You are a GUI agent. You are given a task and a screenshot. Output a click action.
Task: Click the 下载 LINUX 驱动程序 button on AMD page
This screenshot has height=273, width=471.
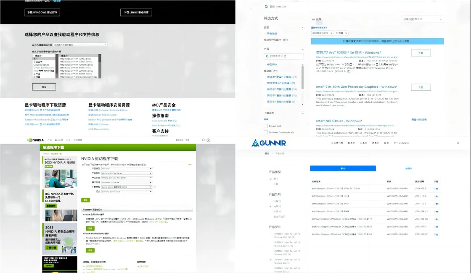coord(136,13)
